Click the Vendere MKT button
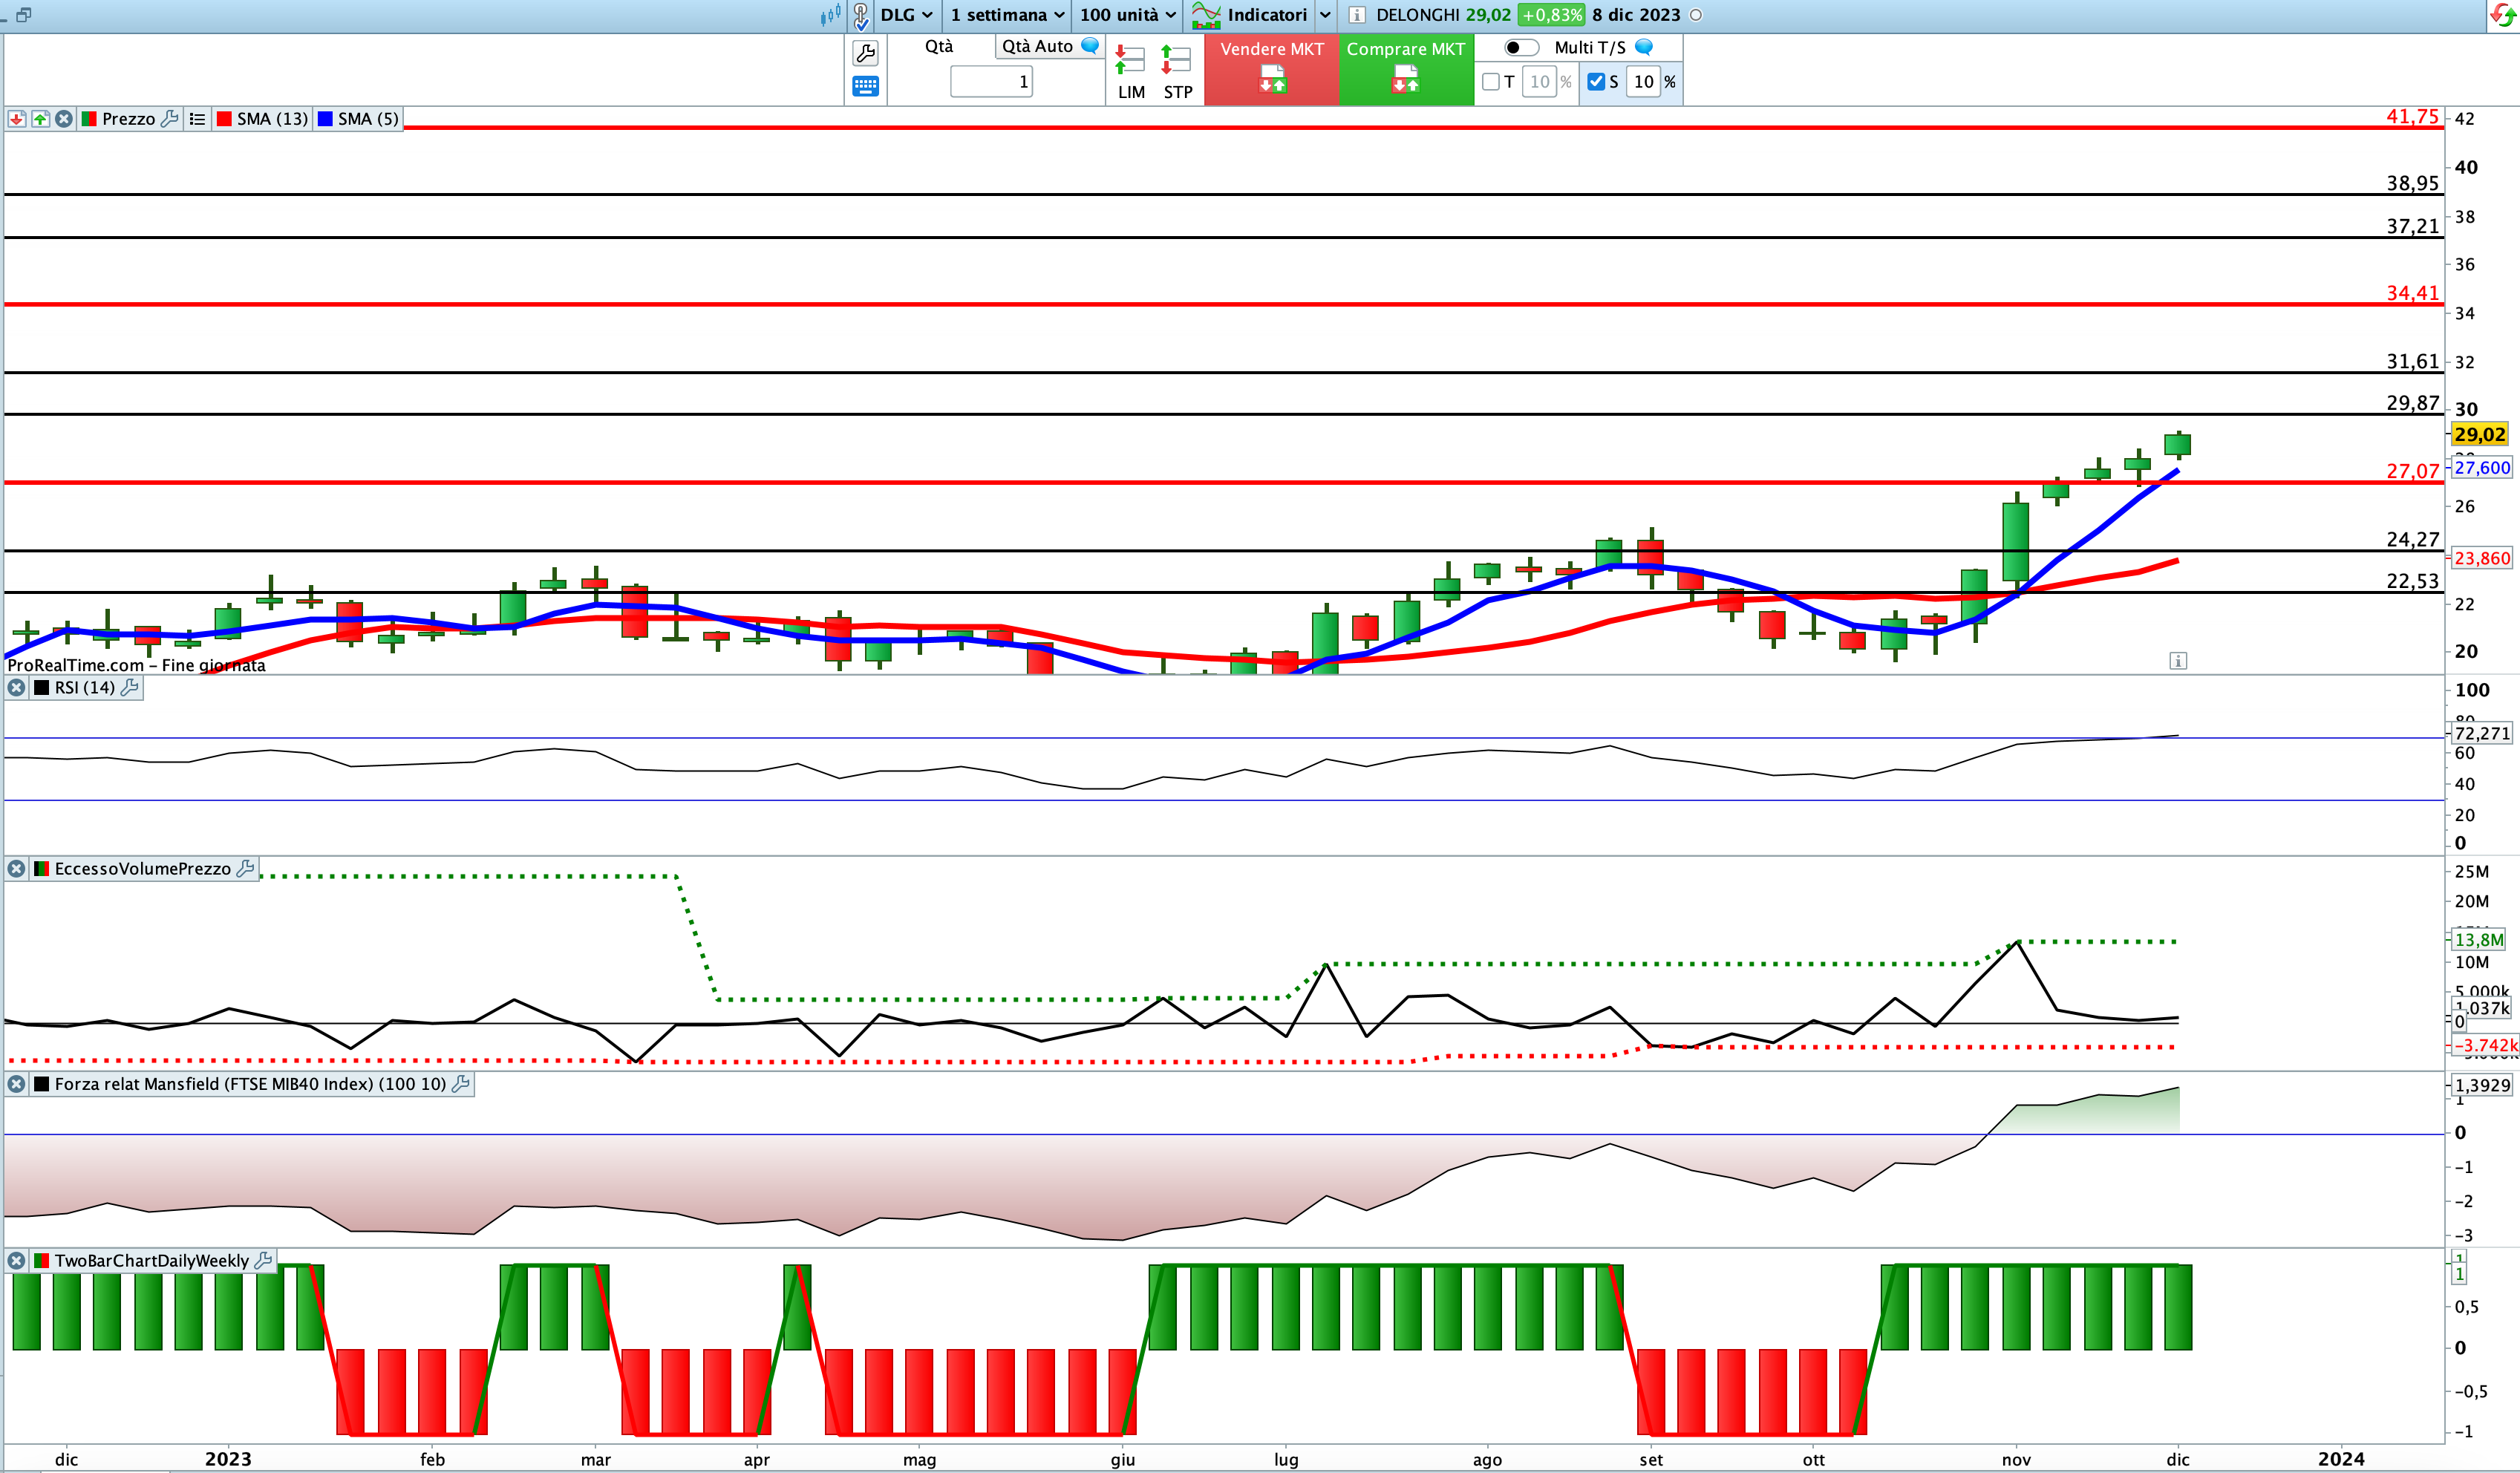Viewport: 2520px width, 1473px height. [1272, 69]
